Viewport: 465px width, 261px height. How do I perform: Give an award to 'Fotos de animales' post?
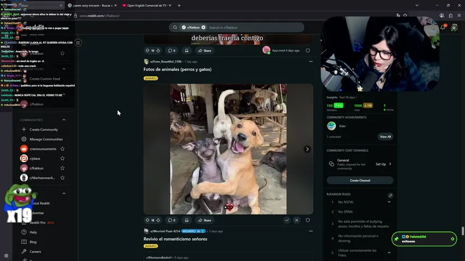(186, 220)
